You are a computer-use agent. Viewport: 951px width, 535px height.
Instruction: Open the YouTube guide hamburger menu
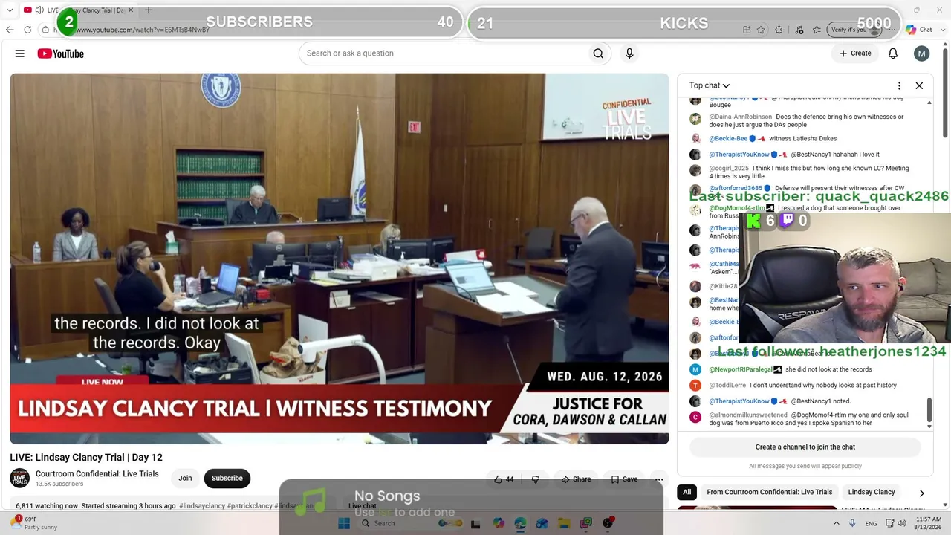click(20, 53)
